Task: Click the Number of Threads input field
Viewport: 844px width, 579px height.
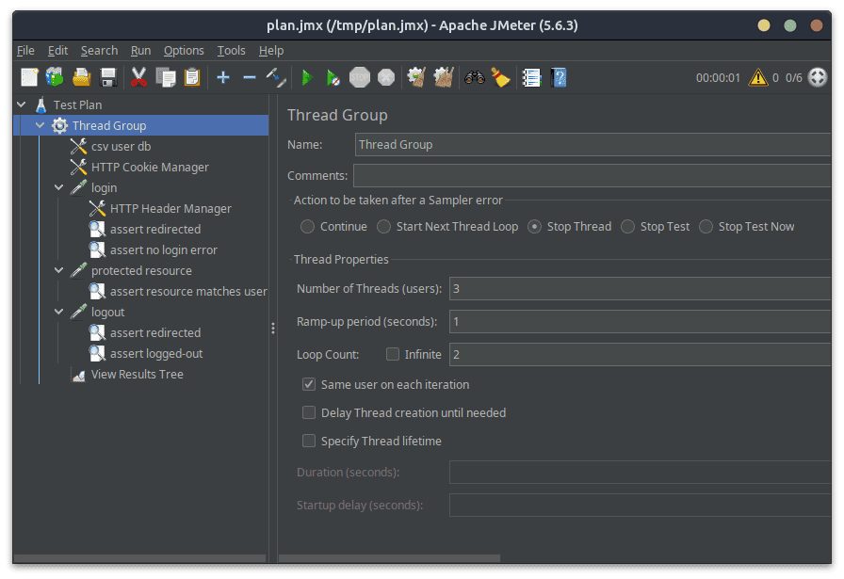Action: 641,288
